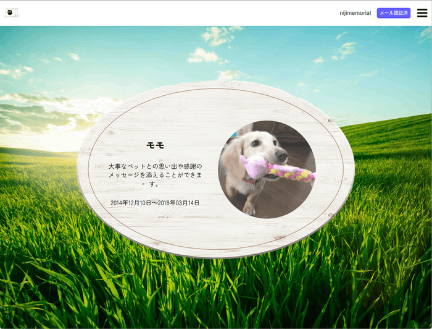432x329 pixels.
Task: Click the empty white header area
Action: [185, 13]
